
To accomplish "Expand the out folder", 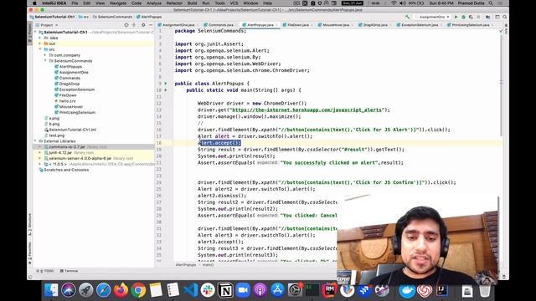I will click(x=40, y=43).
